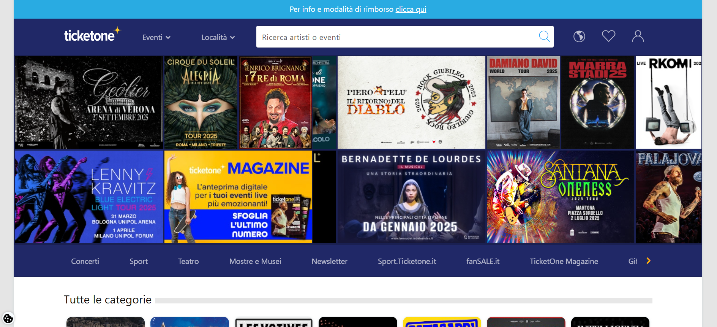Click the cookie settings icon

point(8,318)
